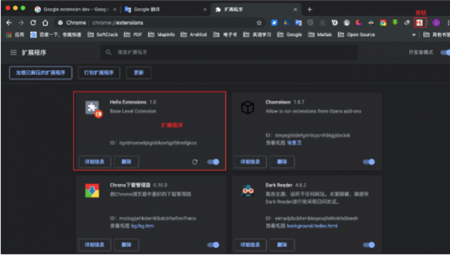The height and width of the screenshot is (255, 450).
Task: Open details for Chameleon extension
Action: tap(250, 162)
